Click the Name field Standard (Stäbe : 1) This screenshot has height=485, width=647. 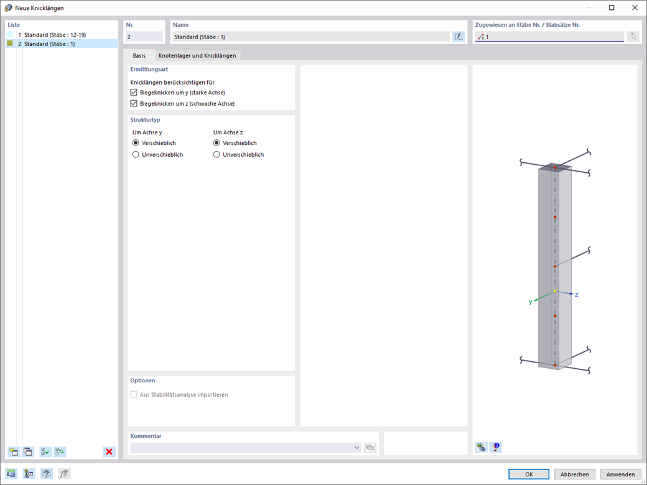(x=310, y=37)
